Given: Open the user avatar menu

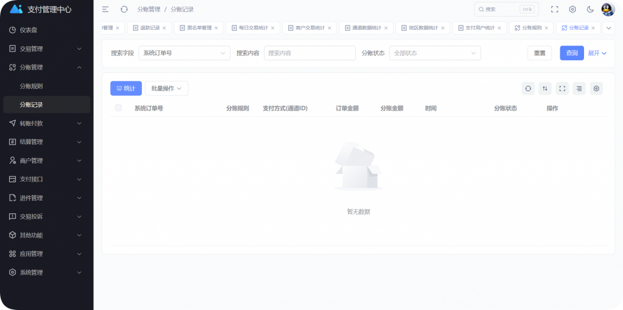Looking at the screenshot, I should click(608, 10).
